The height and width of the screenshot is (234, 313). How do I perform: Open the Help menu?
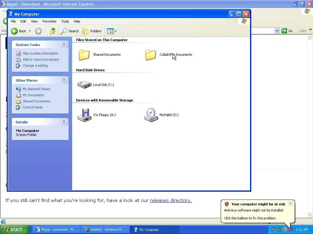click(77, 21)
